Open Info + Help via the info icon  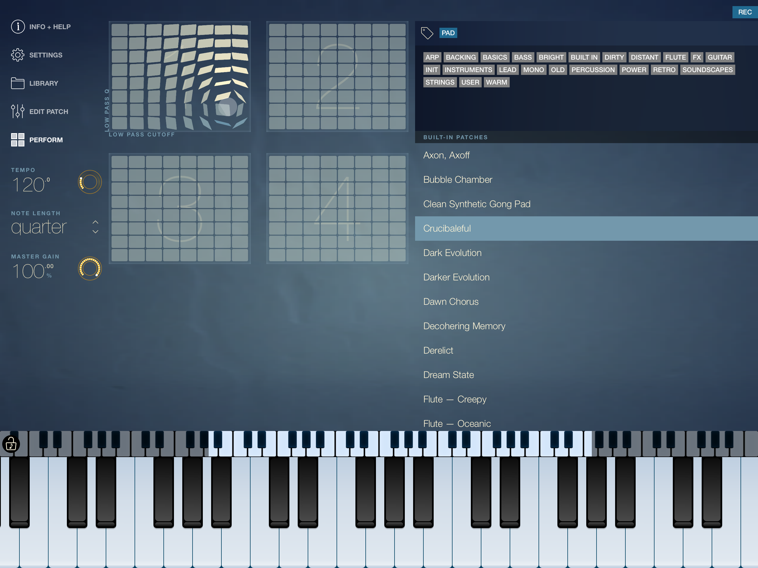[18, 27]
